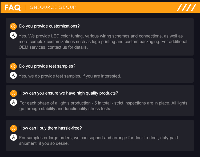Click the white diagonal stripes in header

click(x=186, y=7)
